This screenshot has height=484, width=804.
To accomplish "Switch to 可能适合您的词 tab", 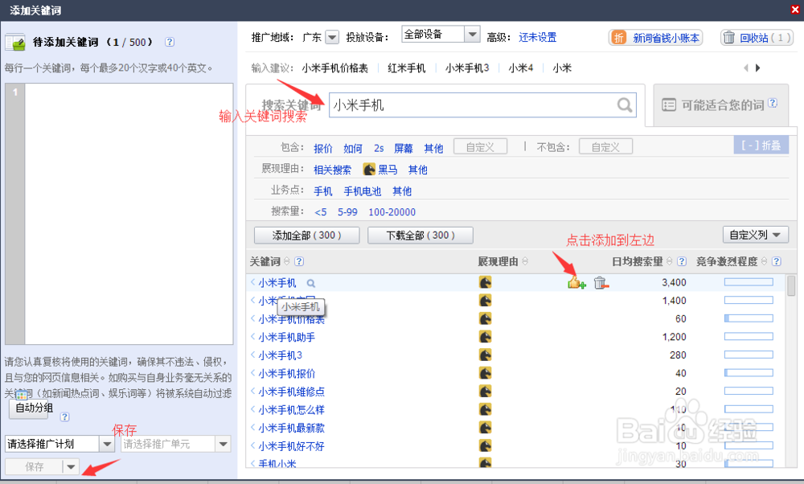I will (x=720, y=105).
